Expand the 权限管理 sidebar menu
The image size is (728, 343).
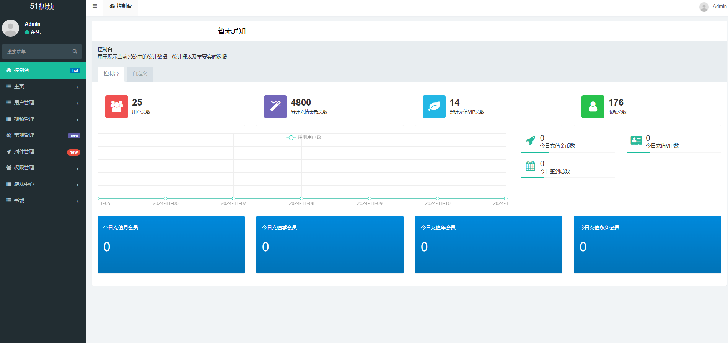pyautogui.click(x=43, y=167)
